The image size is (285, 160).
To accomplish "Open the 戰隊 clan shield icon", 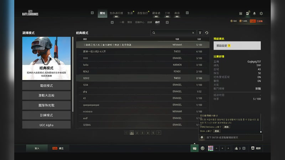I will coord(253,148).
